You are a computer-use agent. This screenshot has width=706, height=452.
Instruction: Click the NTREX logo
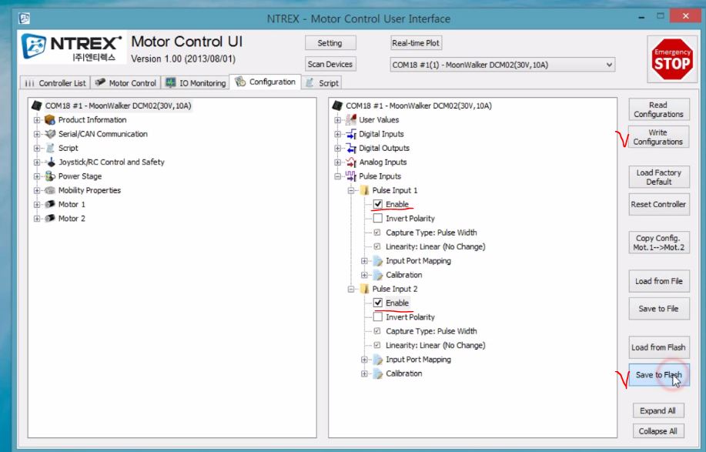pyautogui.click(x=72, y=48)
